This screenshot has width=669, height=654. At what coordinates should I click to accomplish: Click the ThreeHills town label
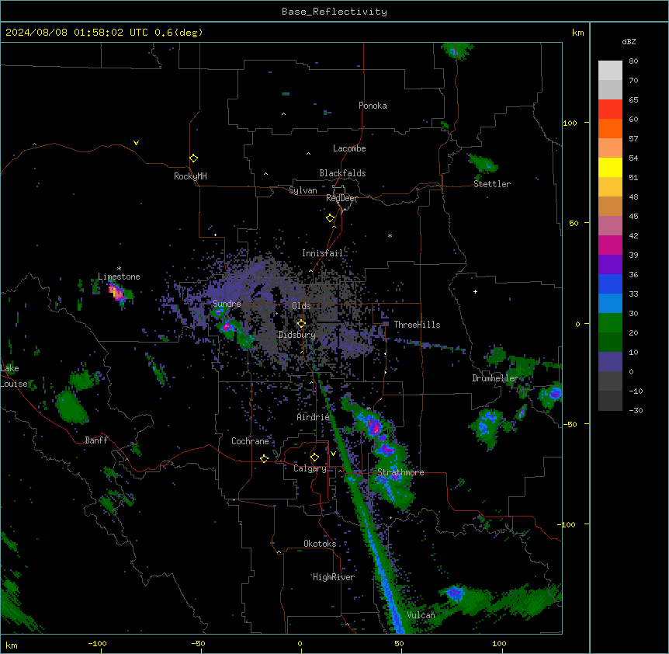tap(417, 325)
